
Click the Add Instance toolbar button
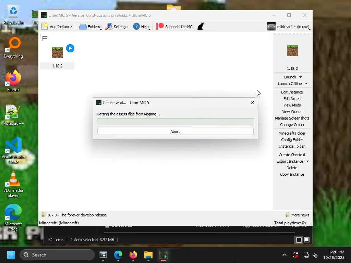(57, 27)
